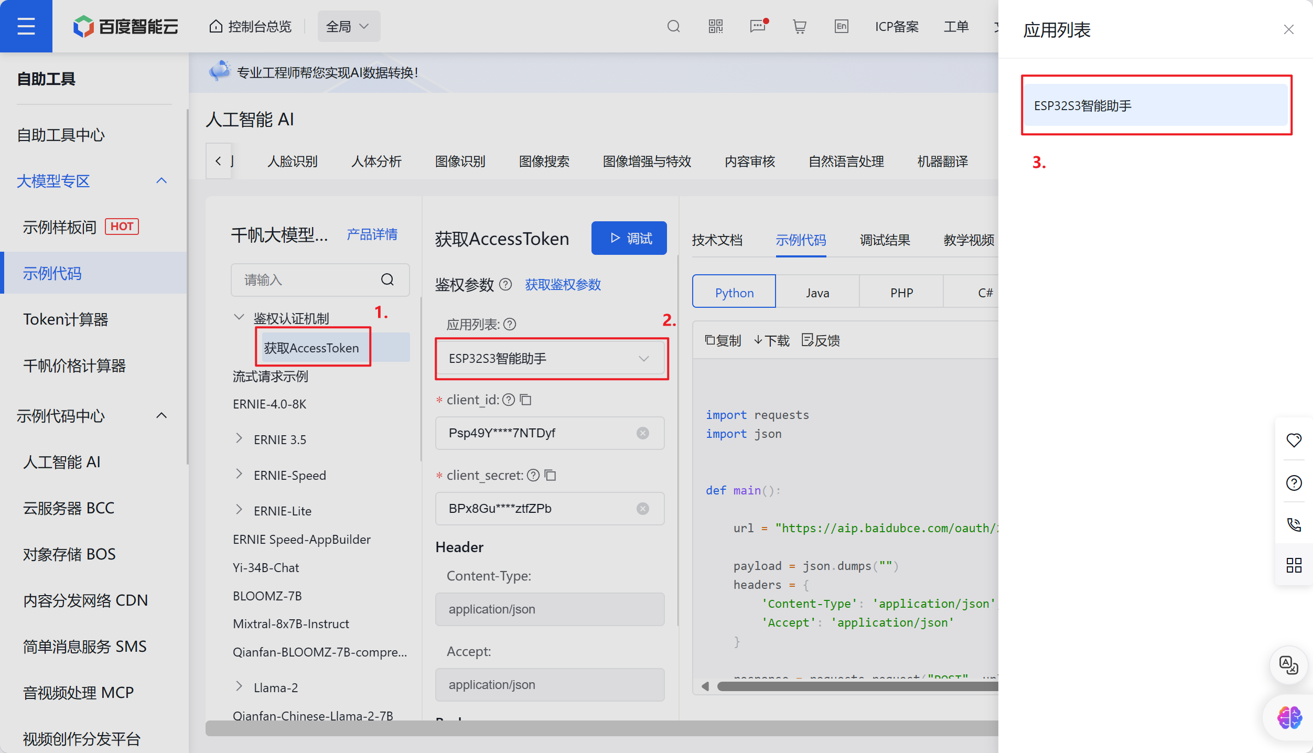Open 工单 in top bar
This screenshot has height=753, width=1313.
coord(956,26)
